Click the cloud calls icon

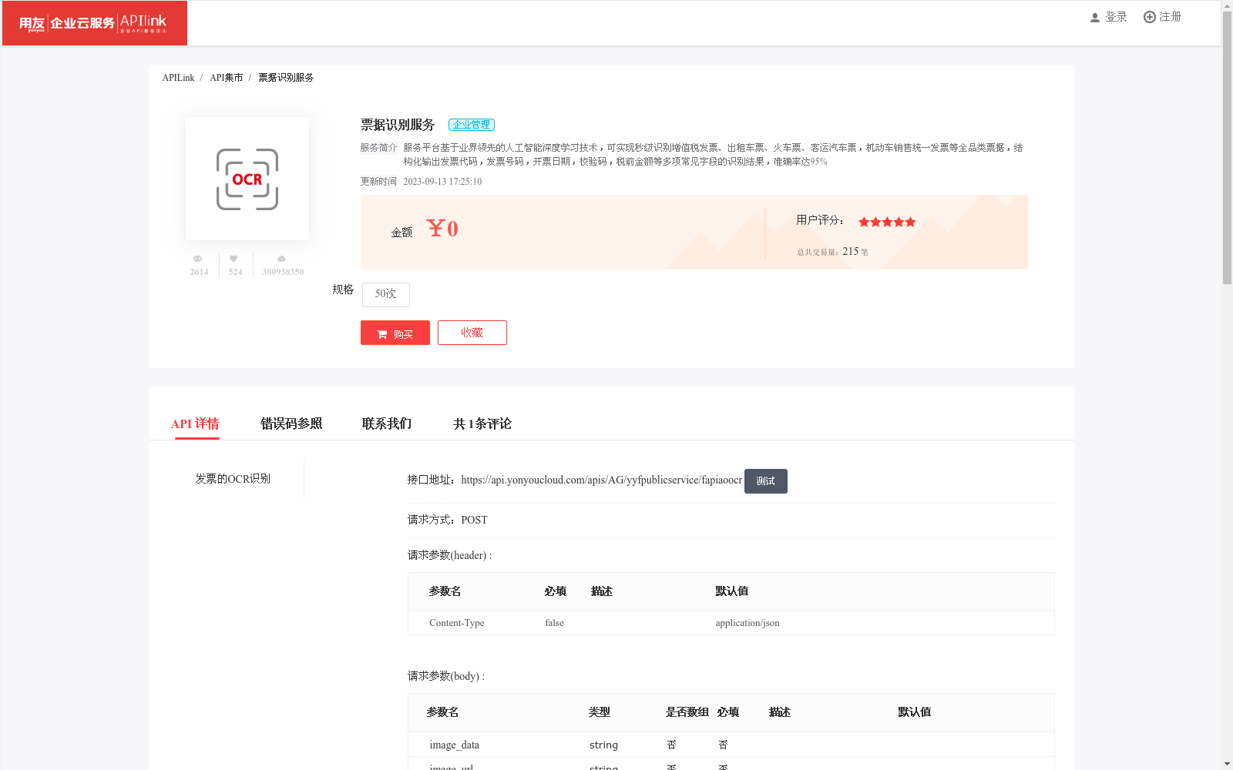click(x=281, y=259)
